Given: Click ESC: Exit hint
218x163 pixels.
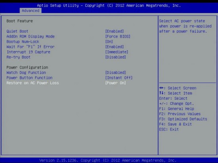Looking at the screenshot, I should pos(169,129).
